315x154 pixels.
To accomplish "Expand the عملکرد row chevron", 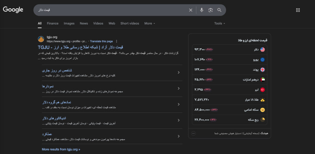I will (179, 137).
